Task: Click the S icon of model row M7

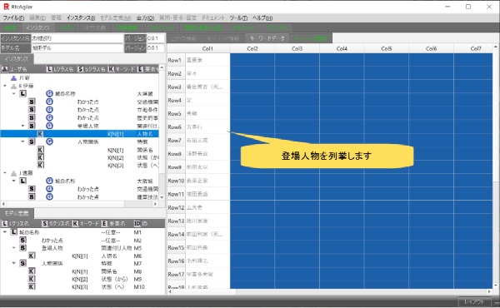Action: coord(22,263)
